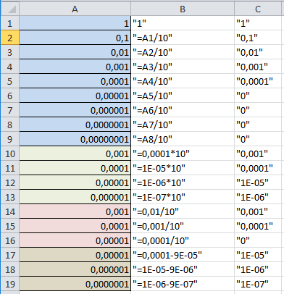Select highlighted row 2 header

pos(10,38)
